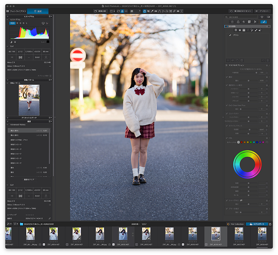This screenshot has height=255, width=278.
Task: Adjust the white balance color temperature slider
Action: [x=250, y=129]
